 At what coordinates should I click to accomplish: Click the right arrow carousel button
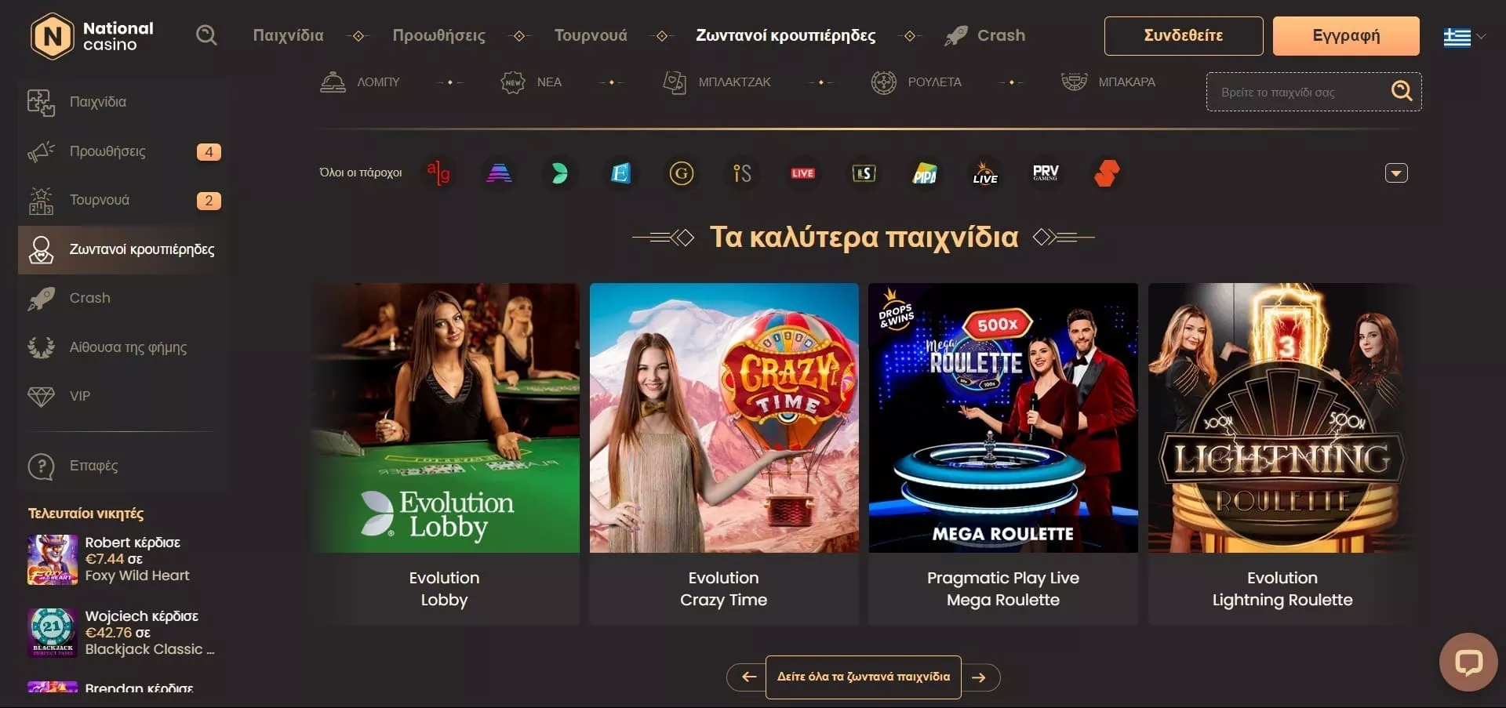coord(980,677)
